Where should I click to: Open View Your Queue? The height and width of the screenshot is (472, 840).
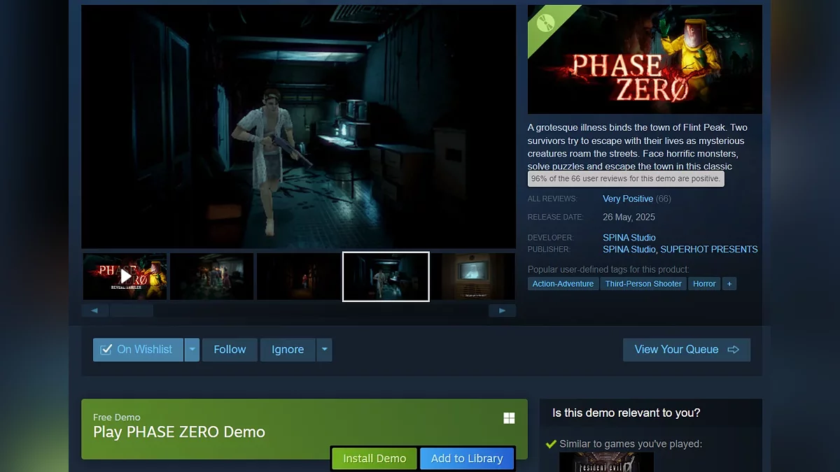(687, 350)
